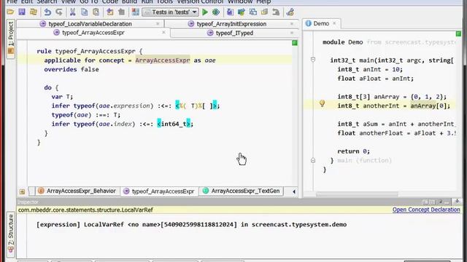467x262 pixels.
Task: Click the Open Concept Declaration link
Action: point(426,210)
